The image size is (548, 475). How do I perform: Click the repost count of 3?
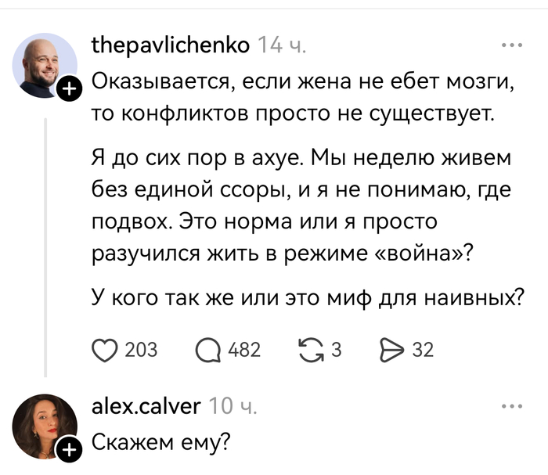(337, 349)
